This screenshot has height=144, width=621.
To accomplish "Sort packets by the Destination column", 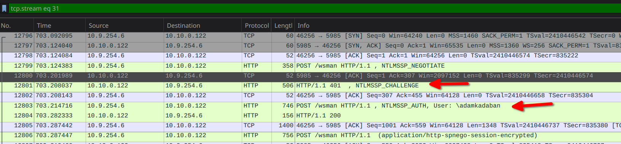I will [x=203, y=25].
